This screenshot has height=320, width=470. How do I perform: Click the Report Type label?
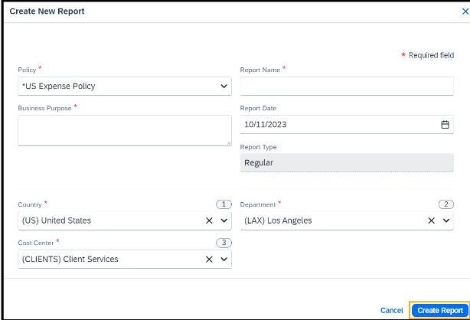tap(259, 147)
